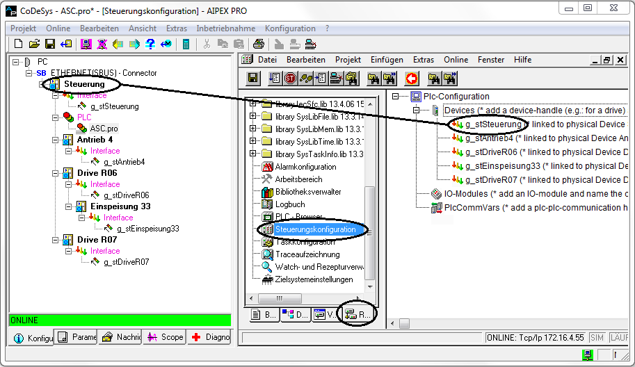Click the red circle back arrow icon
The width and height of the screenshot is (635, 367).
[412, 78]
